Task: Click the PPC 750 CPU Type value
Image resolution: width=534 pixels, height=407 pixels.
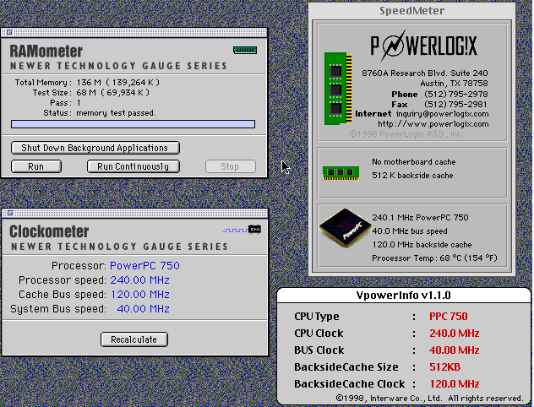Action: tap(448, 316)
